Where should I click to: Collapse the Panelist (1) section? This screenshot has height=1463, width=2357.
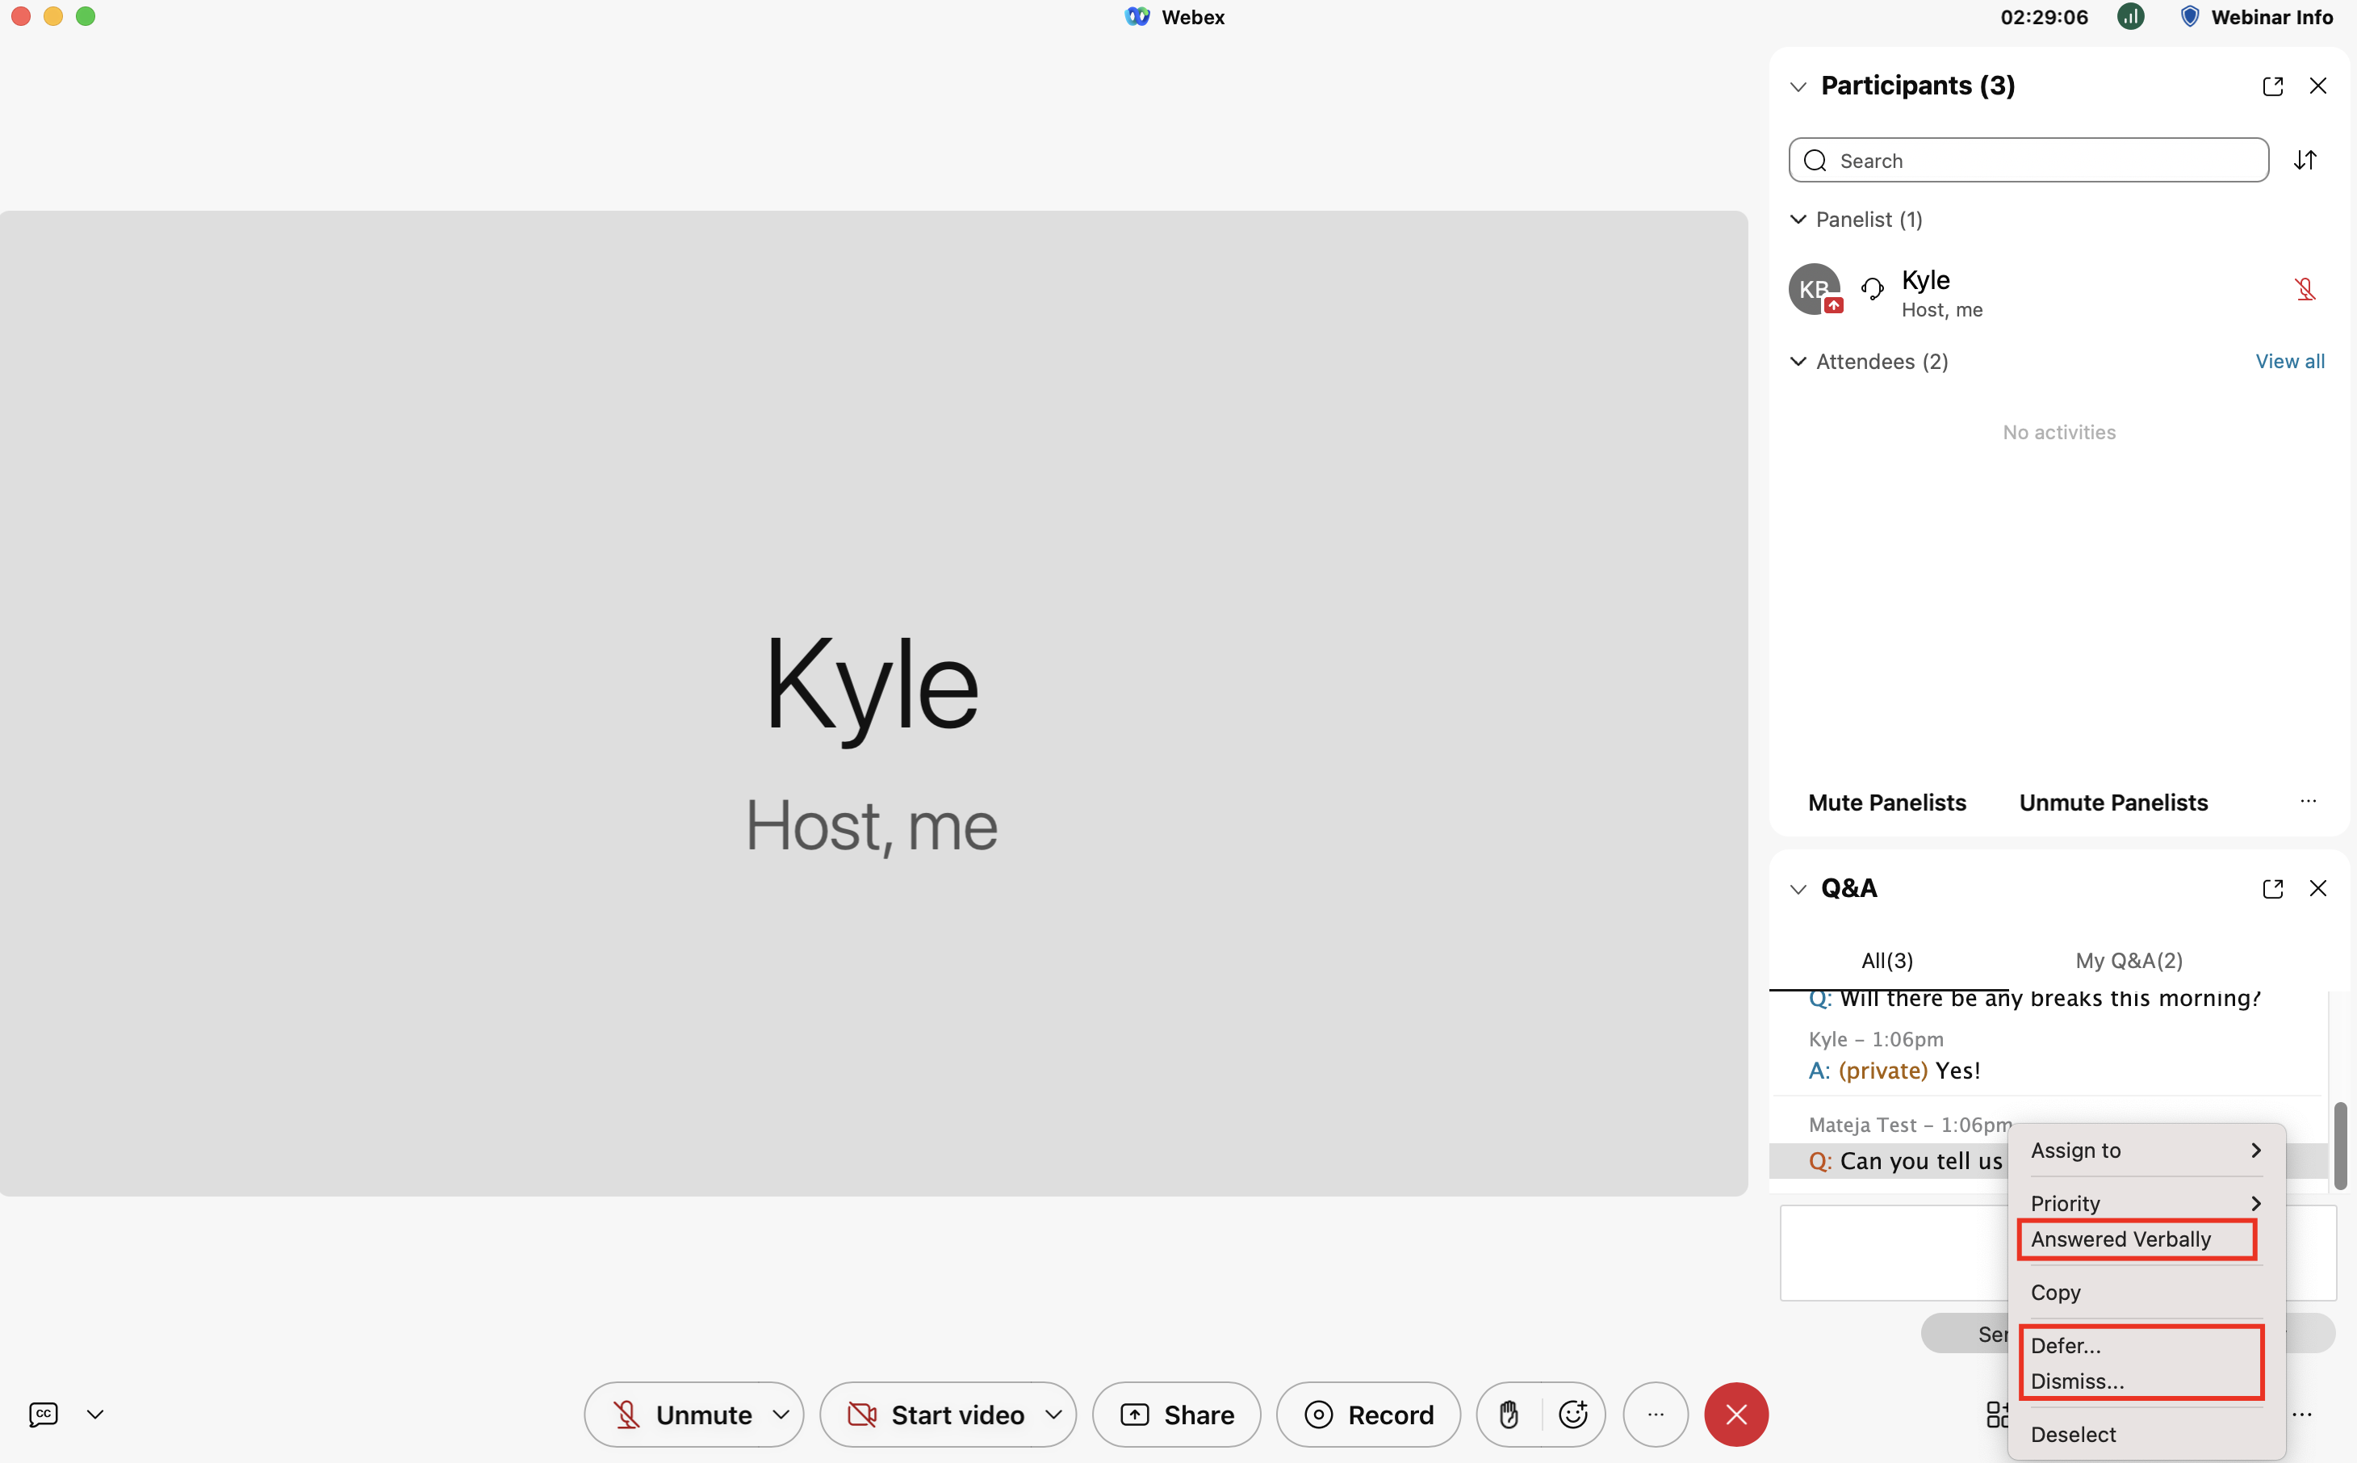[x=1798, y=220]
